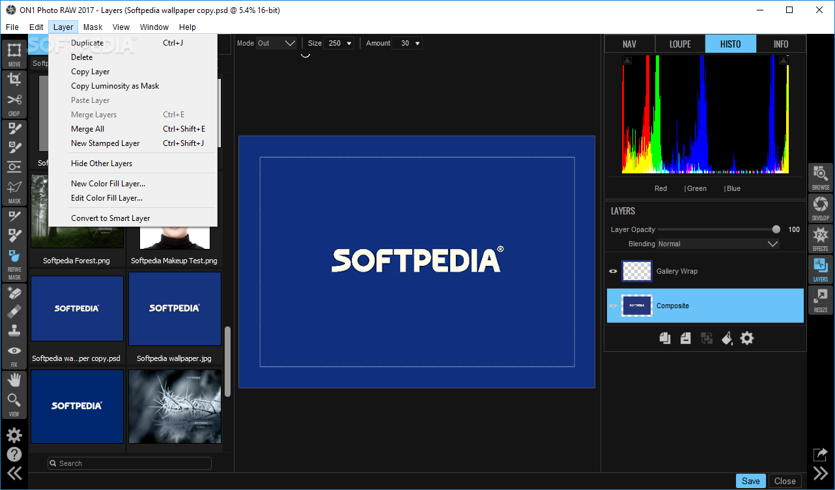
Task: Select the Softpedia wa...per copy.psd thumbnail
Action: coord(77,308)
